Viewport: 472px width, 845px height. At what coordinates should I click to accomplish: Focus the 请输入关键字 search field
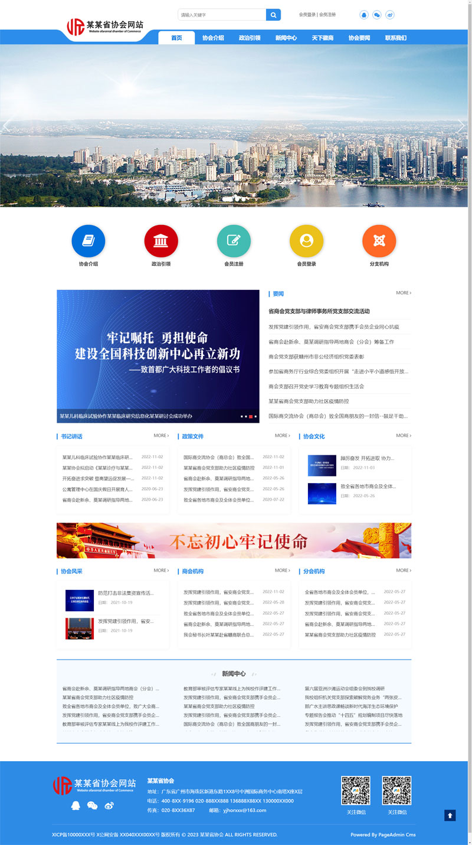pos(222,15)
